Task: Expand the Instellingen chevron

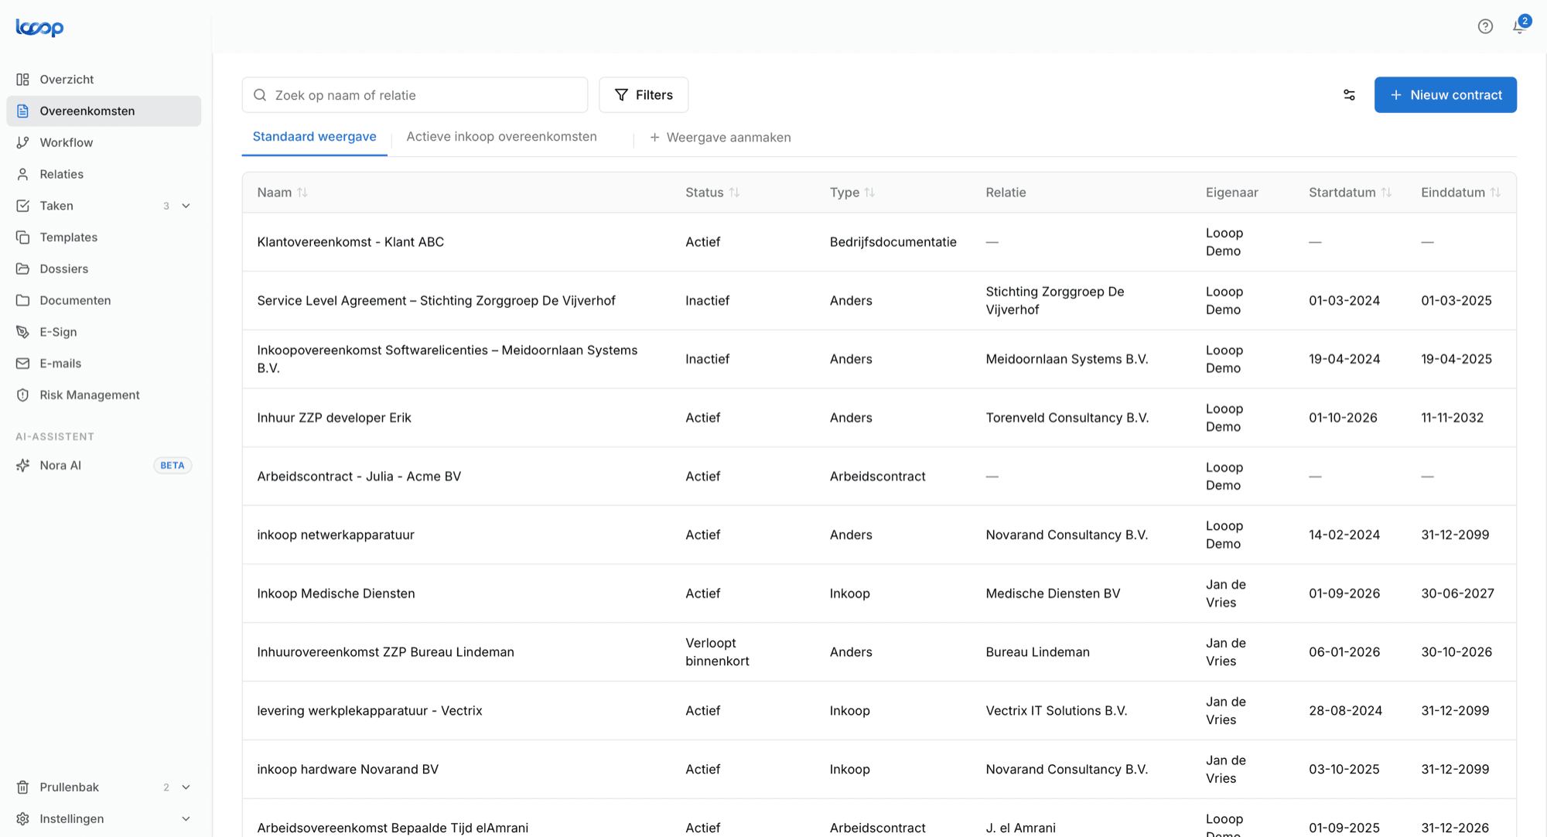Action: [x=186, y=819]
